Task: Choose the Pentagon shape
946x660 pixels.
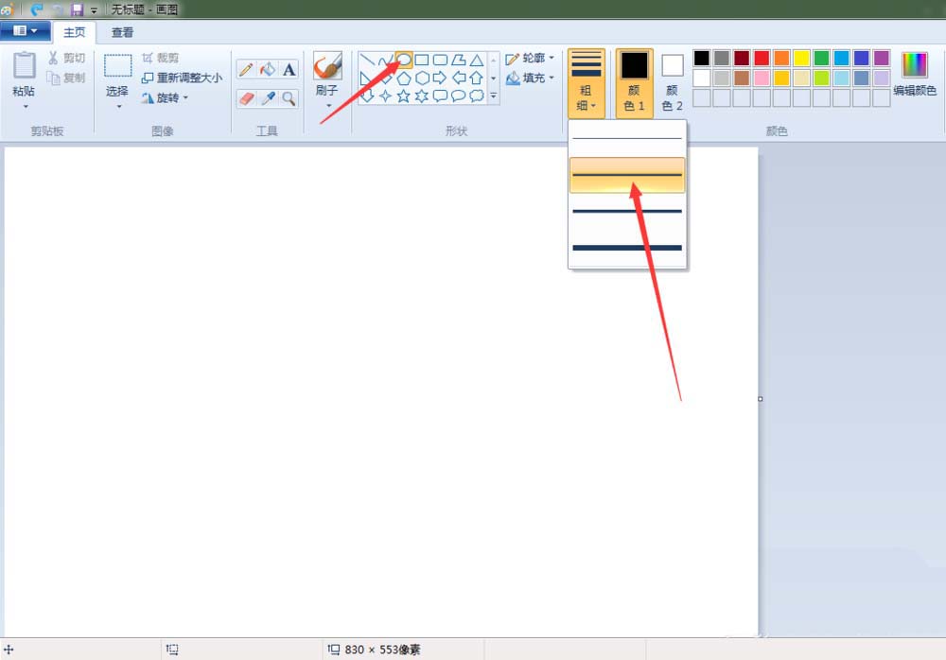Action: click(404, 78)
